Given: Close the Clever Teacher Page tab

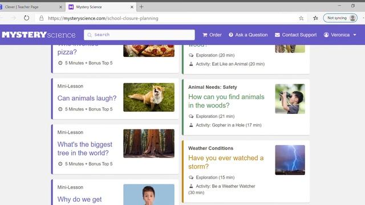Looking at the screenshot, I should [x=61, y=7].
